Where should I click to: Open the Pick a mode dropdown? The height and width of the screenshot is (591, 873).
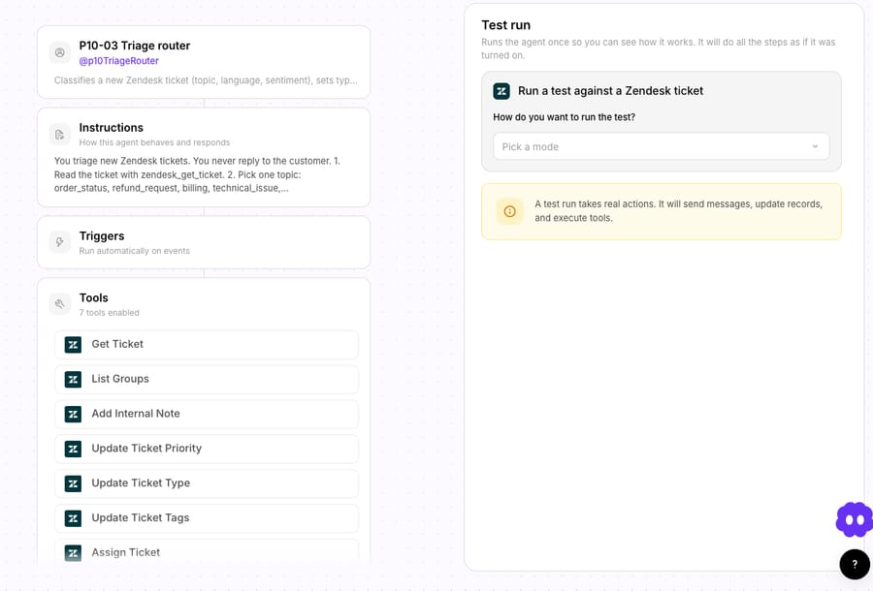(x=661, y=146)
